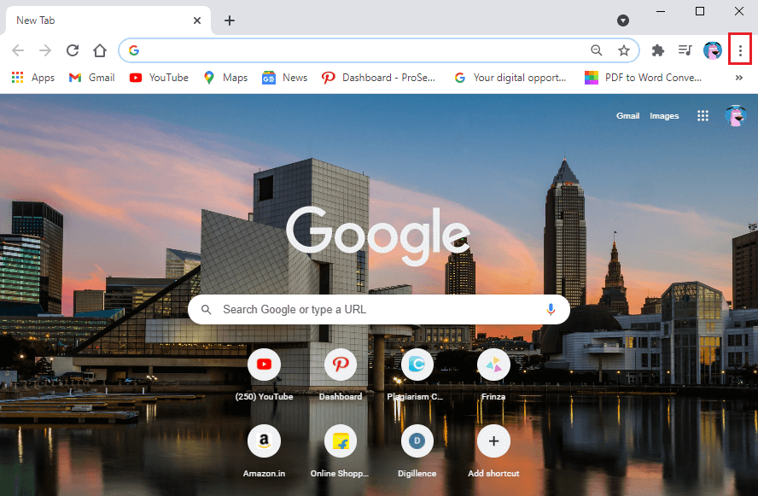
Task: Open the Chrome profile avatar in toolbar
Action: pyautogui.click(x=712, y=50)
